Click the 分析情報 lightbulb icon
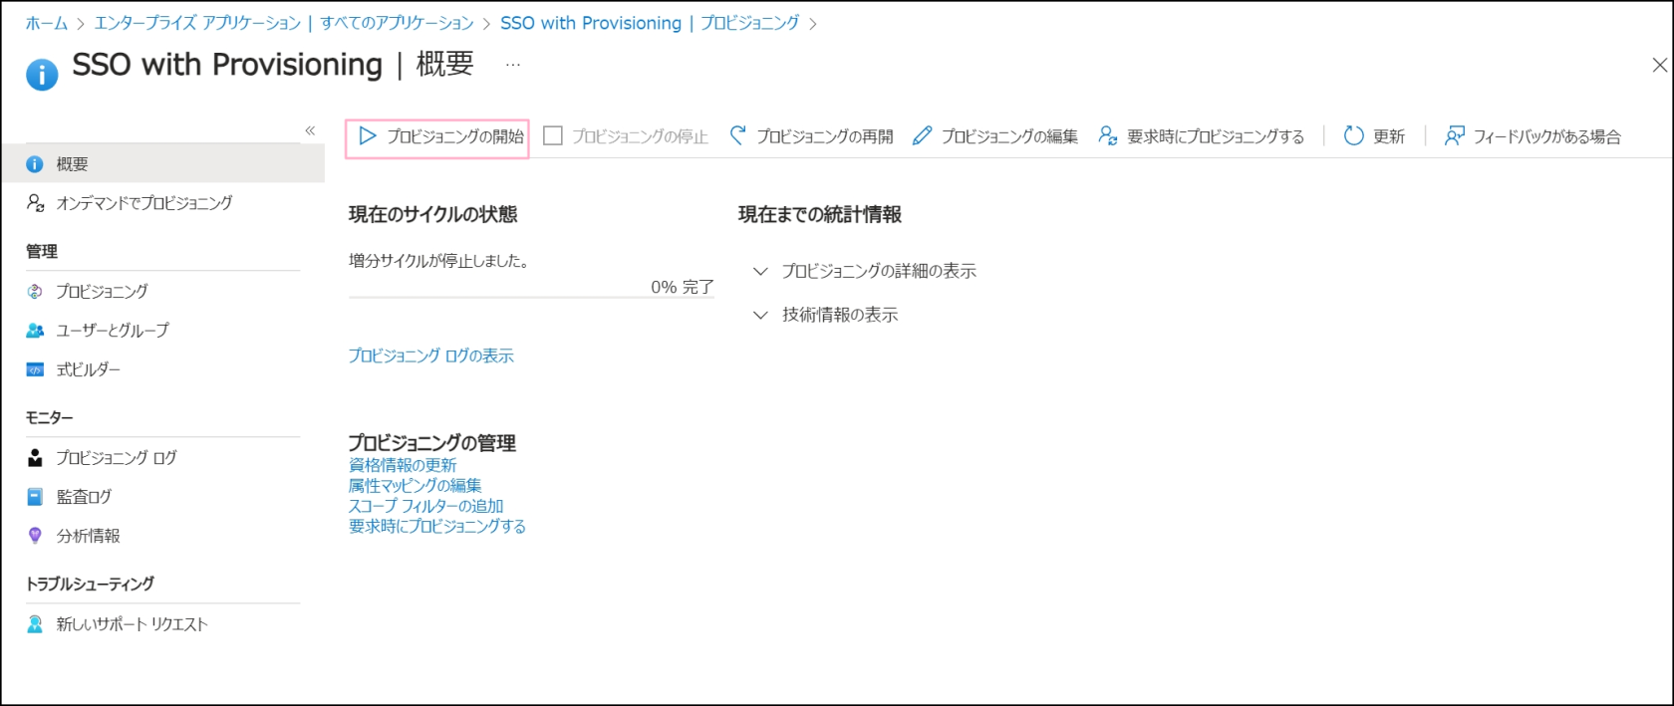The image size is (1674, 706). pos(35,536)
